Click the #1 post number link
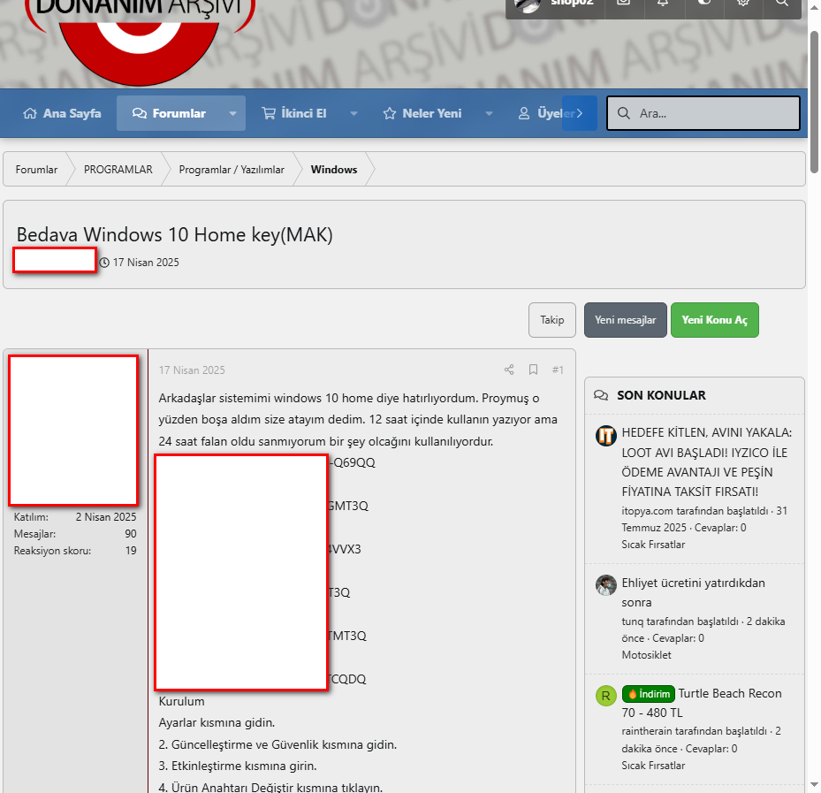The image size is (821, 793). tap(558, 370)
